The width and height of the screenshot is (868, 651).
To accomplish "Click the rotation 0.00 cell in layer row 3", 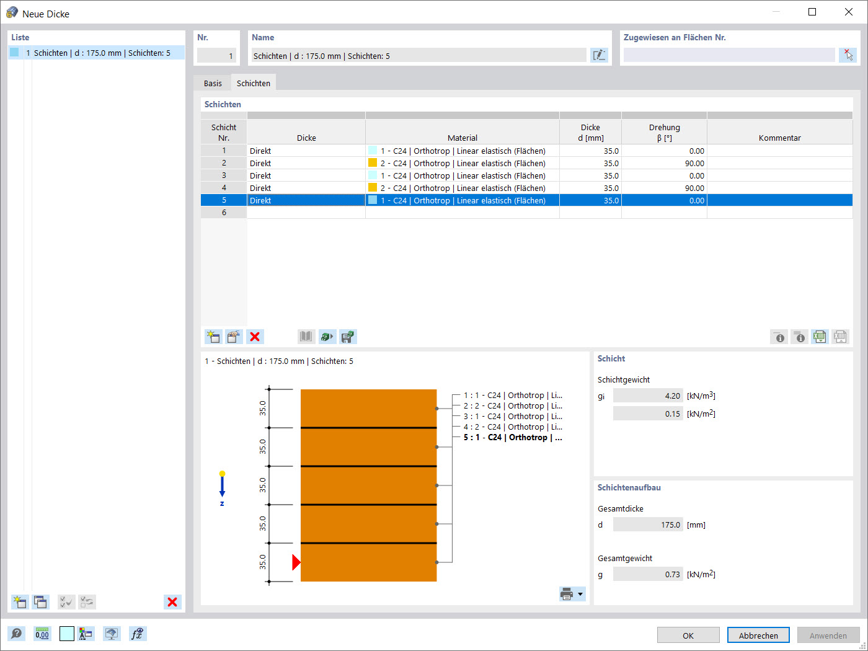I will (x=664, y=175).
